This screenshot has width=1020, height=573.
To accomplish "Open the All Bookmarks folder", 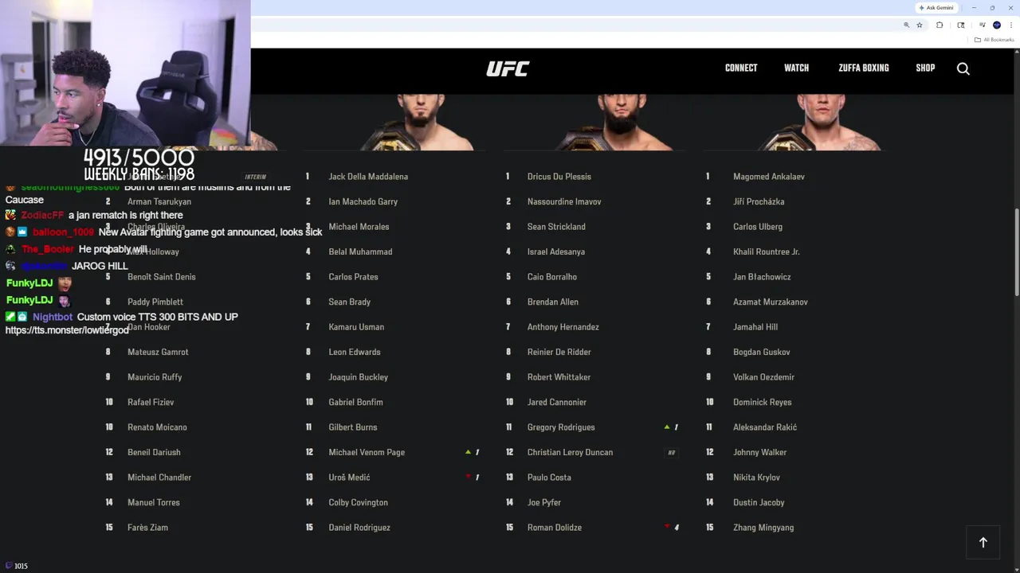I will click(994, 40).
